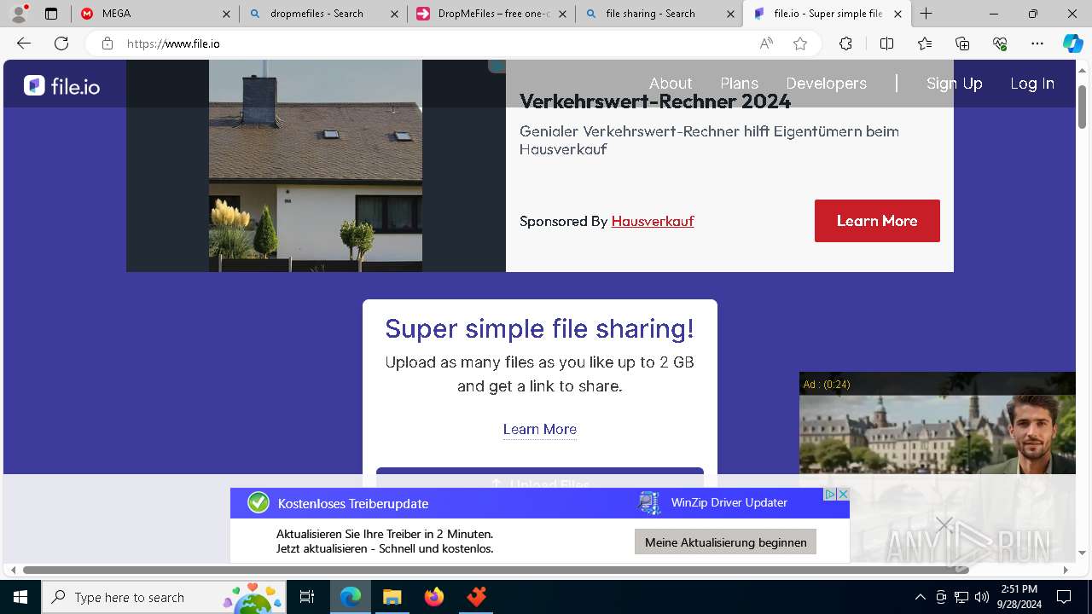Click the house advertisement image

click(x=316, y=165)
